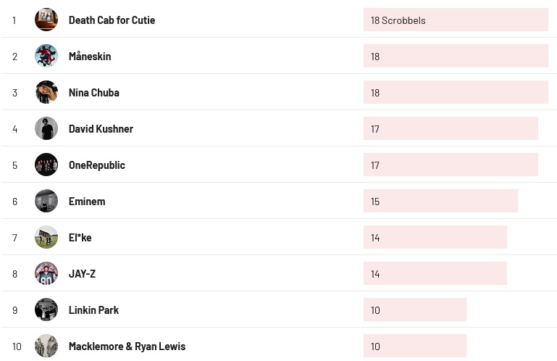Image resolution: width=557 pixels, height=361 pixels.
Task: Click Linkin Park artist avatar
Action: 46,310
